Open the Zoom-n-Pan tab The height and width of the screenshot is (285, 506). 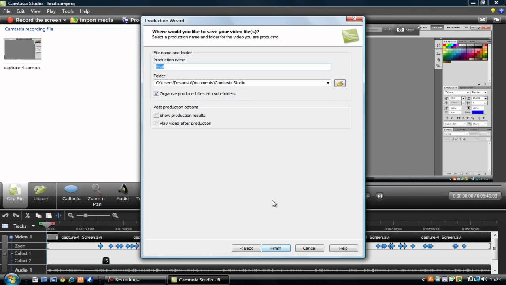point(97,195)
